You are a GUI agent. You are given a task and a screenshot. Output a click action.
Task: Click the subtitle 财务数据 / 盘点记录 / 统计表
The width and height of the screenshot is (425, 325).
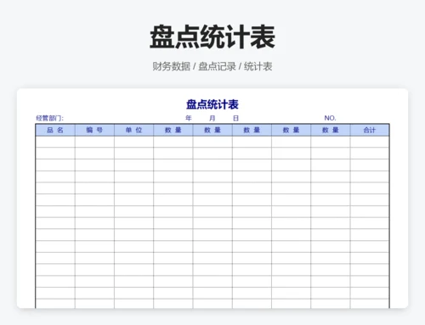212,66
